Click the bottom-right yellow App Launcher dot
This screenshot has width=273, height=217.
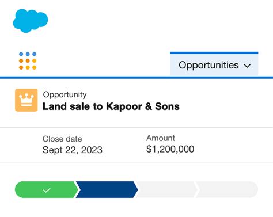(x=34, y=67)
